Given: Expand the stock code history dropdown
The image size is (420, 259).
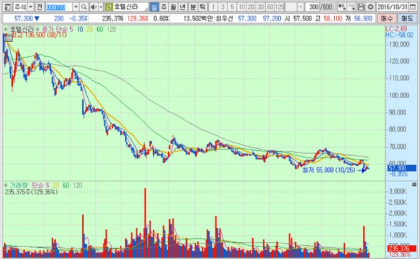Looking at the screenshot, I should coord(76,7).
